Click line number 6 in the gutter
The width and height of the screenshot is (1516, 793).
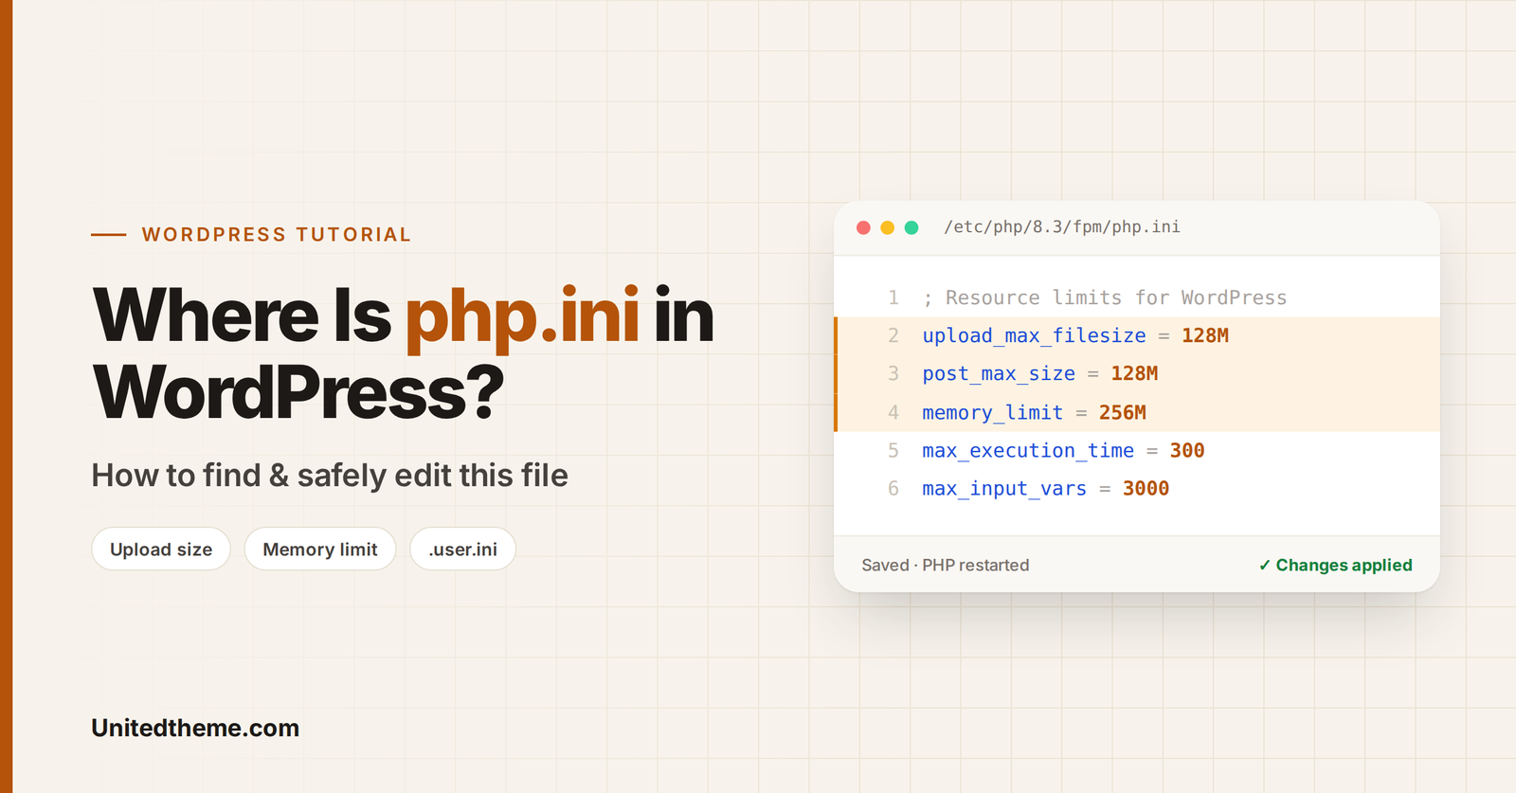pyautogui.click(x=893, y=489)
